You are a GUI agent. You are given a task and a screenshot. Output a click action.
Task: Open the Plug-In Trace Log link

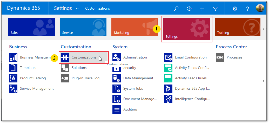pos(86,78)
